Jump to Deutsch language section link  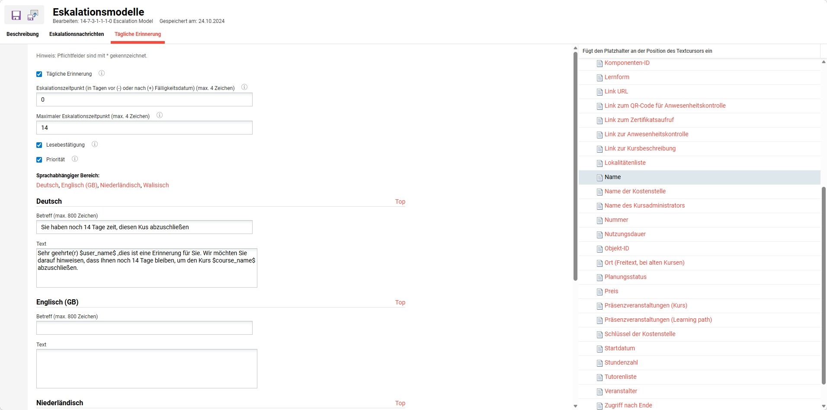tap(47, 185)
